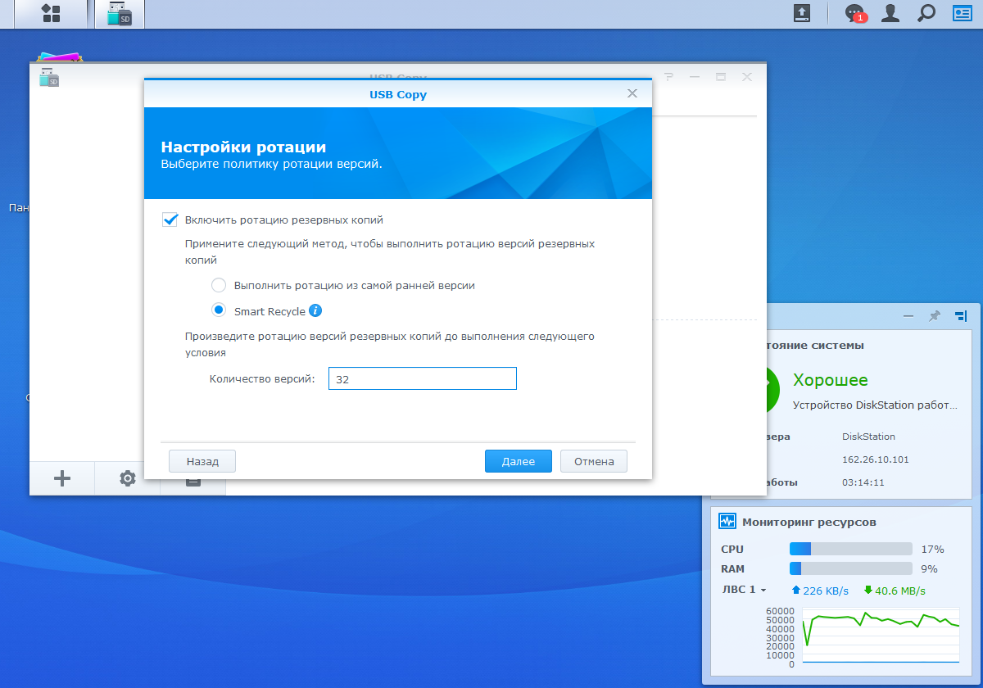This screenshot has width=983, height=688.
Task: Click the plus icon to add task
Action: point(62,478)
